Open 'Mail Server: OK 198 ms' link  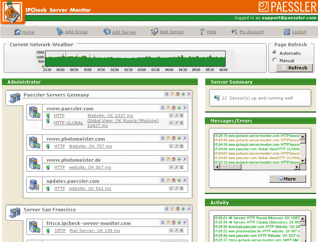point(95,231)
